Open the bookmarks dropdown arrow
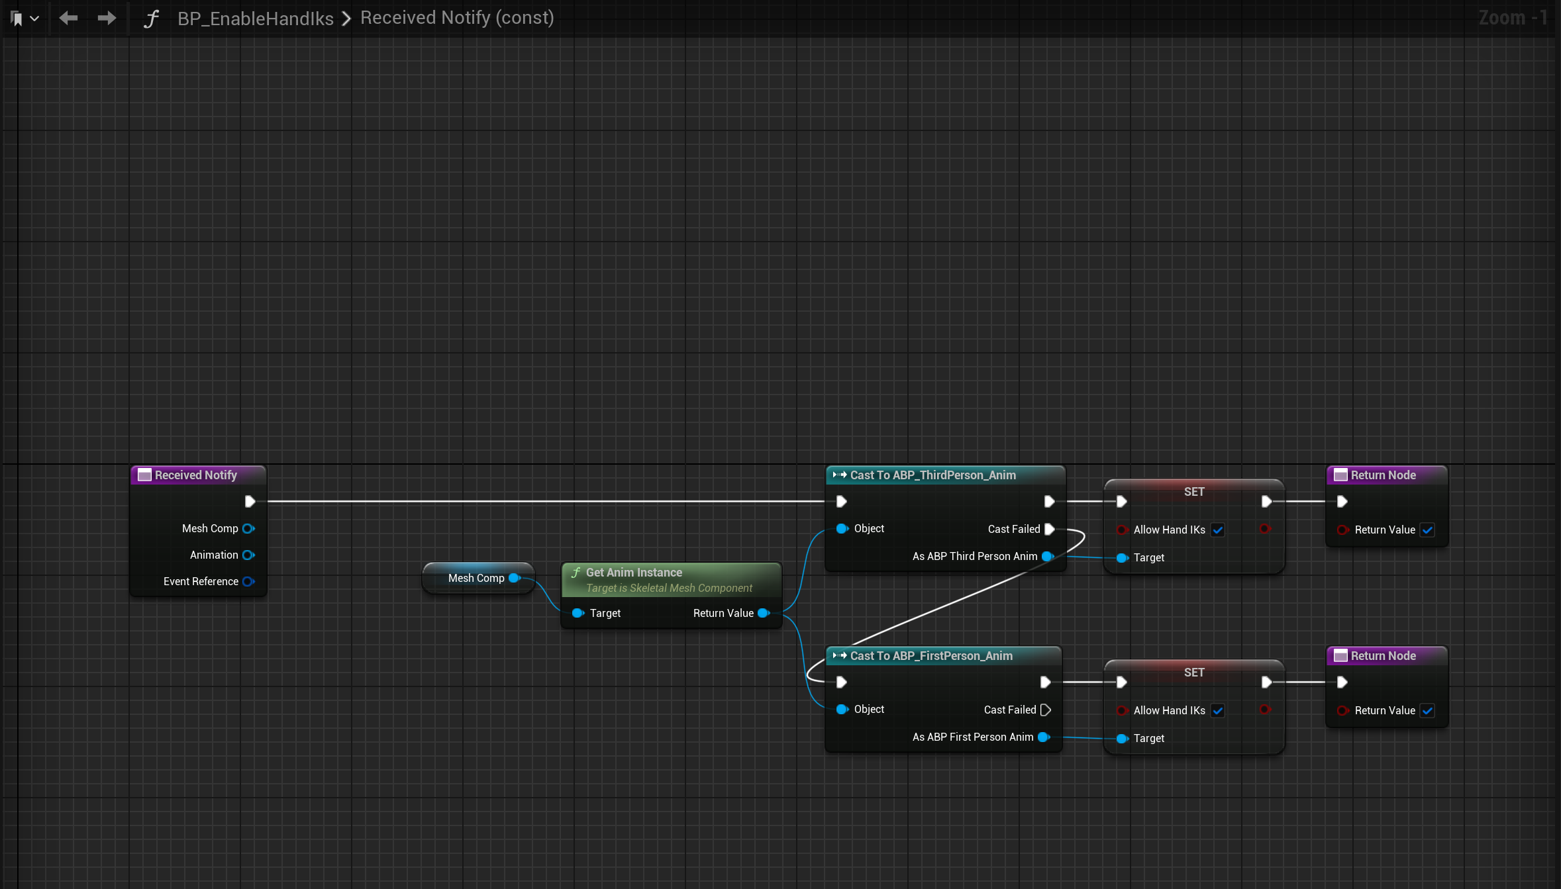The image size is (1561, 889). [34, 19]
